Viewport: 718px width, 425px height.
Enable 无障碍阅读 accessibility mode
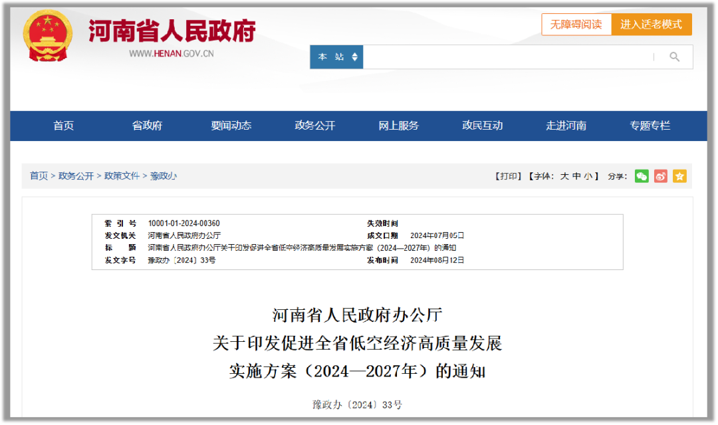pos(576,25)
